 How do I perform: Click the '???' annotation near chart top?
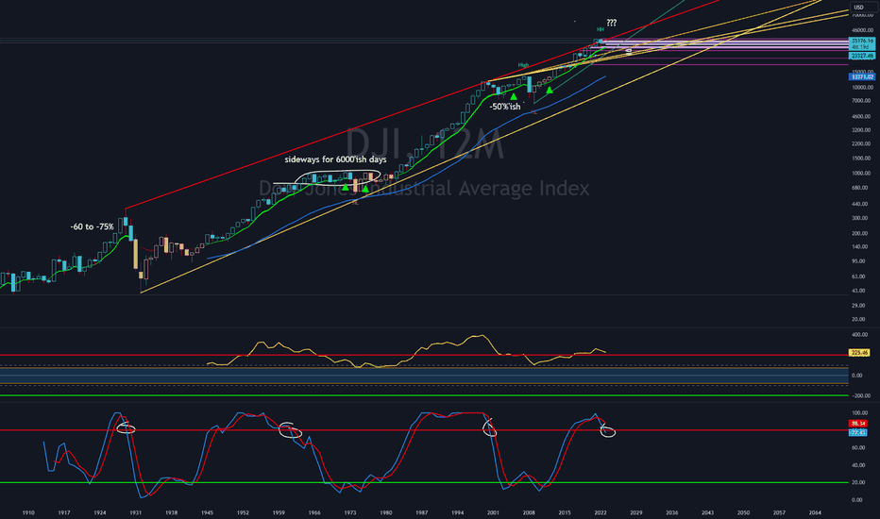[611, 23]
